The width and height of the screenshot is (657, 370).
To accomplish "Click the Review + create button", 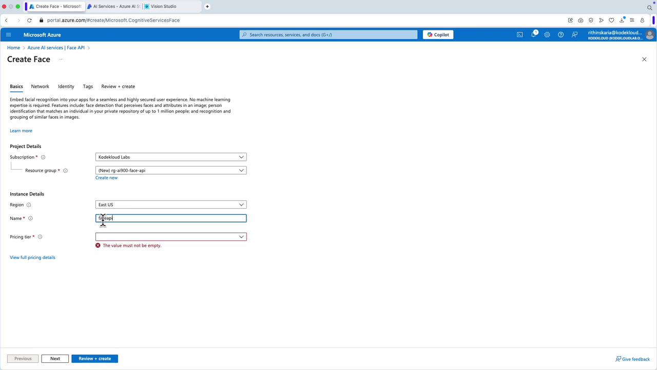I will 94,359.
